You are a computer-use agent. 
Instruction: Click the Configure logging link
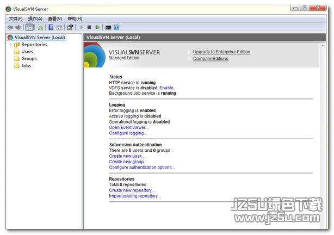click(128, 133)
